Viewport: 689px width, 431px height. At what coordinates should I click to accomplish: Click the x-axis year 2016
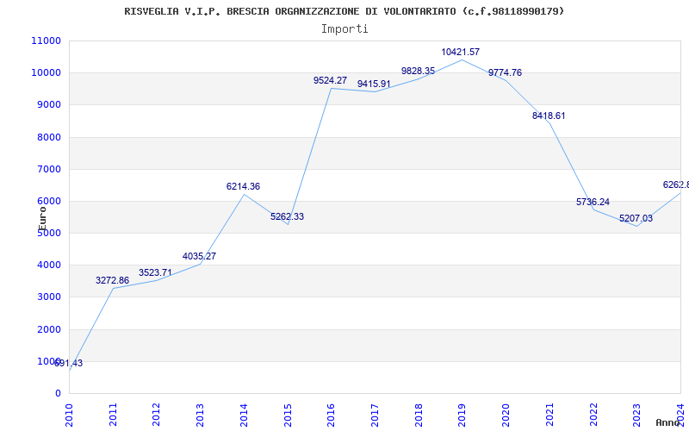[332, 415]
